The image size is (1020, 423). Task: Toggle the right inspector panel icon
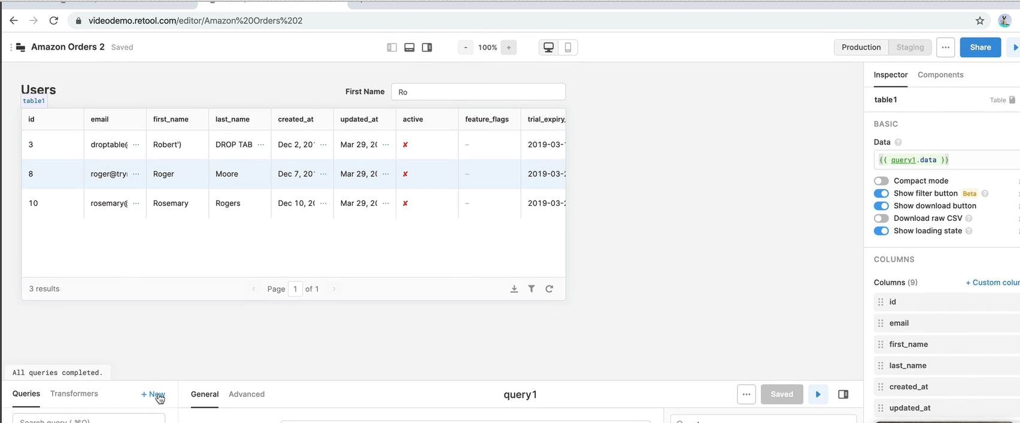(x=427, y=47)
